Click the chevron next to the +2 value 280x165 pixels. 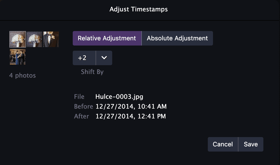coord(104,58)
